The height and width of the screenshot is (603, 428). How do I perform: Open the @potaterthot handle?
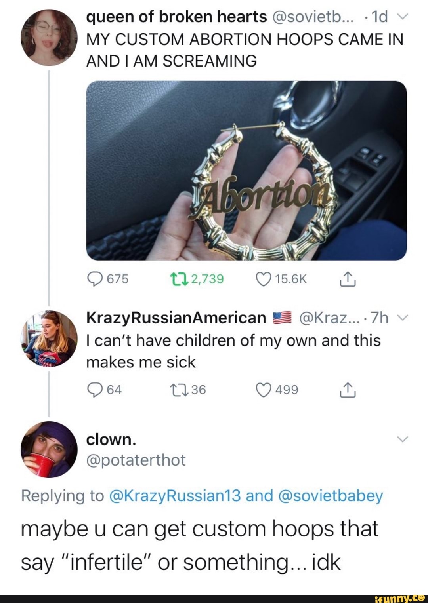pos(136,460)
